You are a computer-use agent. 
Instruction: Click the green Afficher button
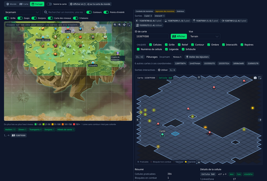[x=179, y=36]
